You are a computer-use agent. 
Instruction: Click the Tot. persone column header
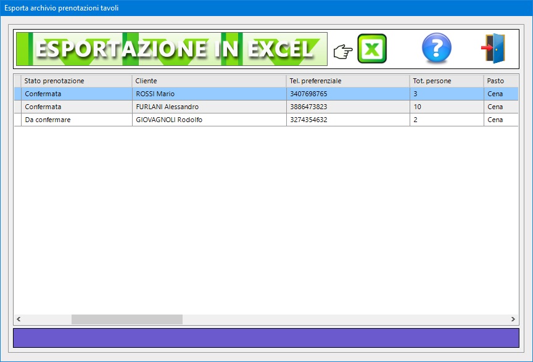pyautogui.click(x=447, y=81)
